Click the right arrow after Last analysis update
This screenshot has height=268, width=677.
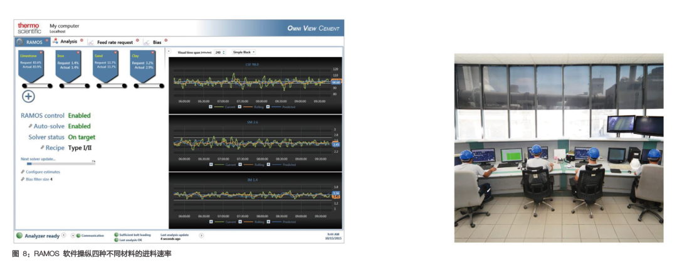[x=201, y=235]
